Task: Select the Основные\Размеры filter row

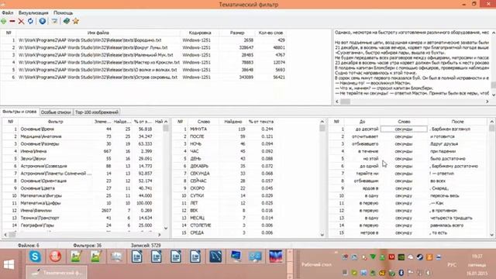Action: (x=83, y=144)
